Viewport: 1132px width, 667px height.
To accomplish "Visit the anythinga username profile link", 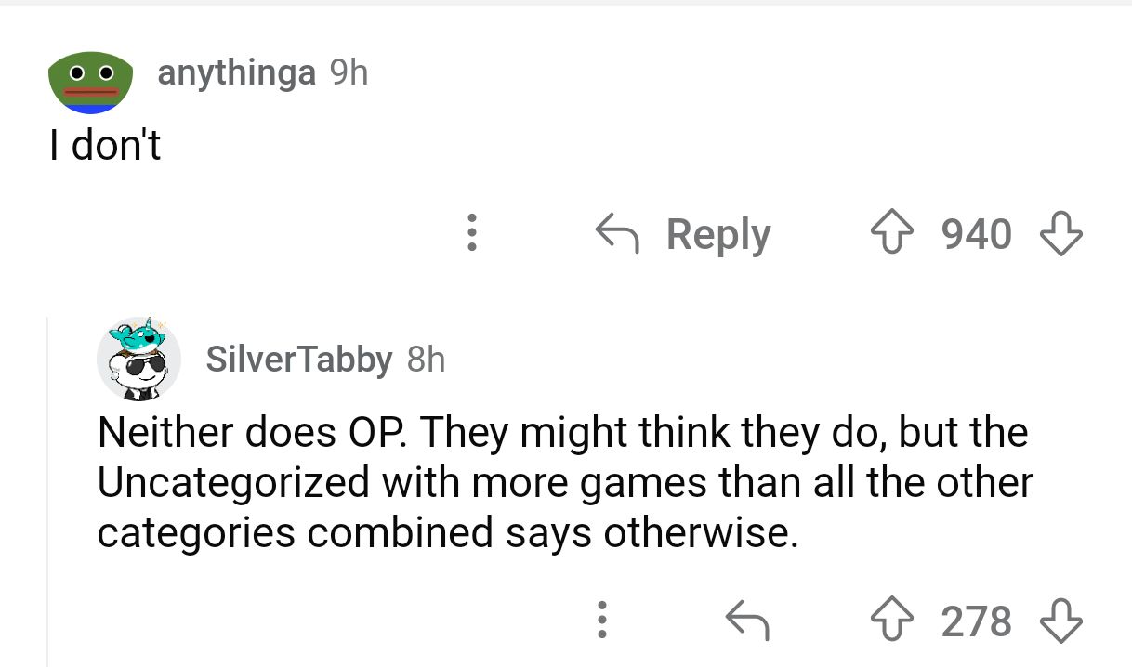I will [x=236, y=72].
